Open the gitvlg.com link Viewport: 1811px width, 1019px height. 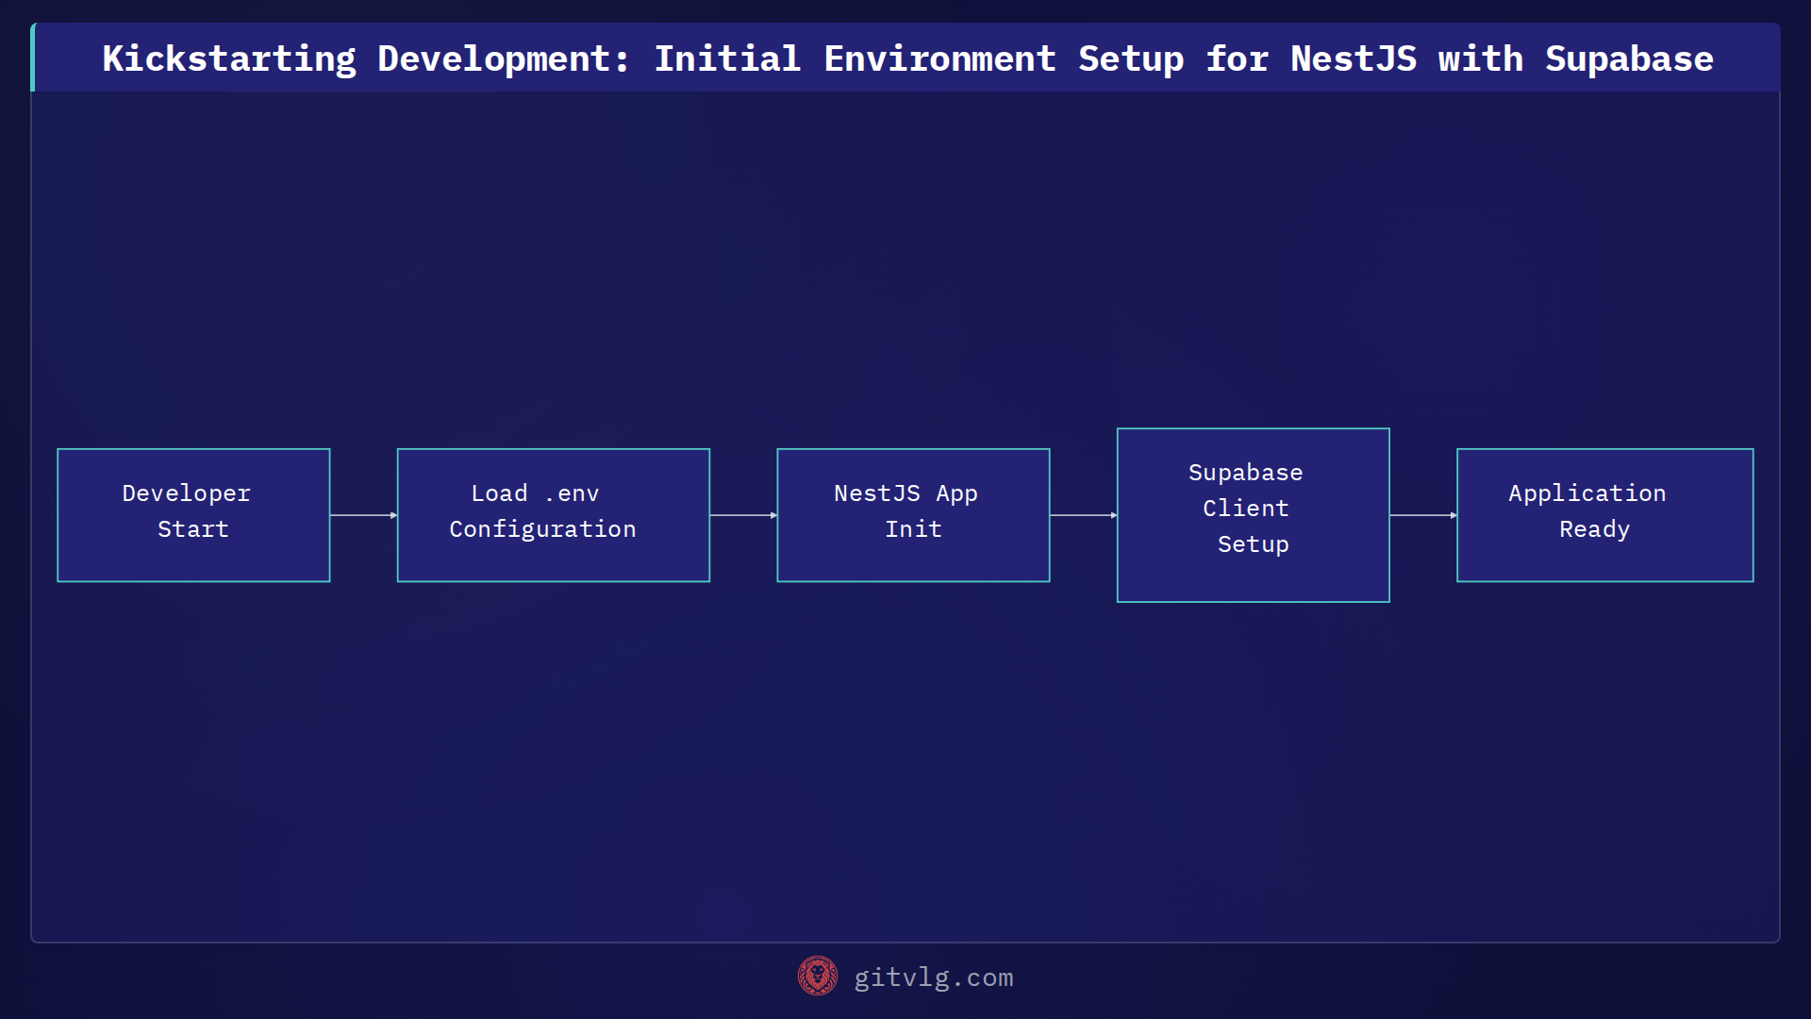[x=934, y=977]
